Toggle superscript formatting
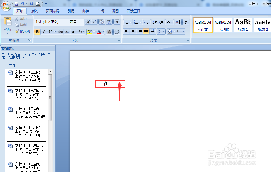This screenshot has height=172, width=271. point(74,32)
